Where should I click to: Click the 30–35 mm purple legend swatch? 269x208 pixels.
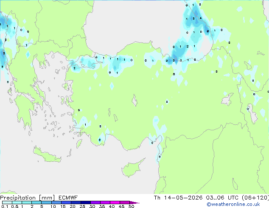pos(95,202)
